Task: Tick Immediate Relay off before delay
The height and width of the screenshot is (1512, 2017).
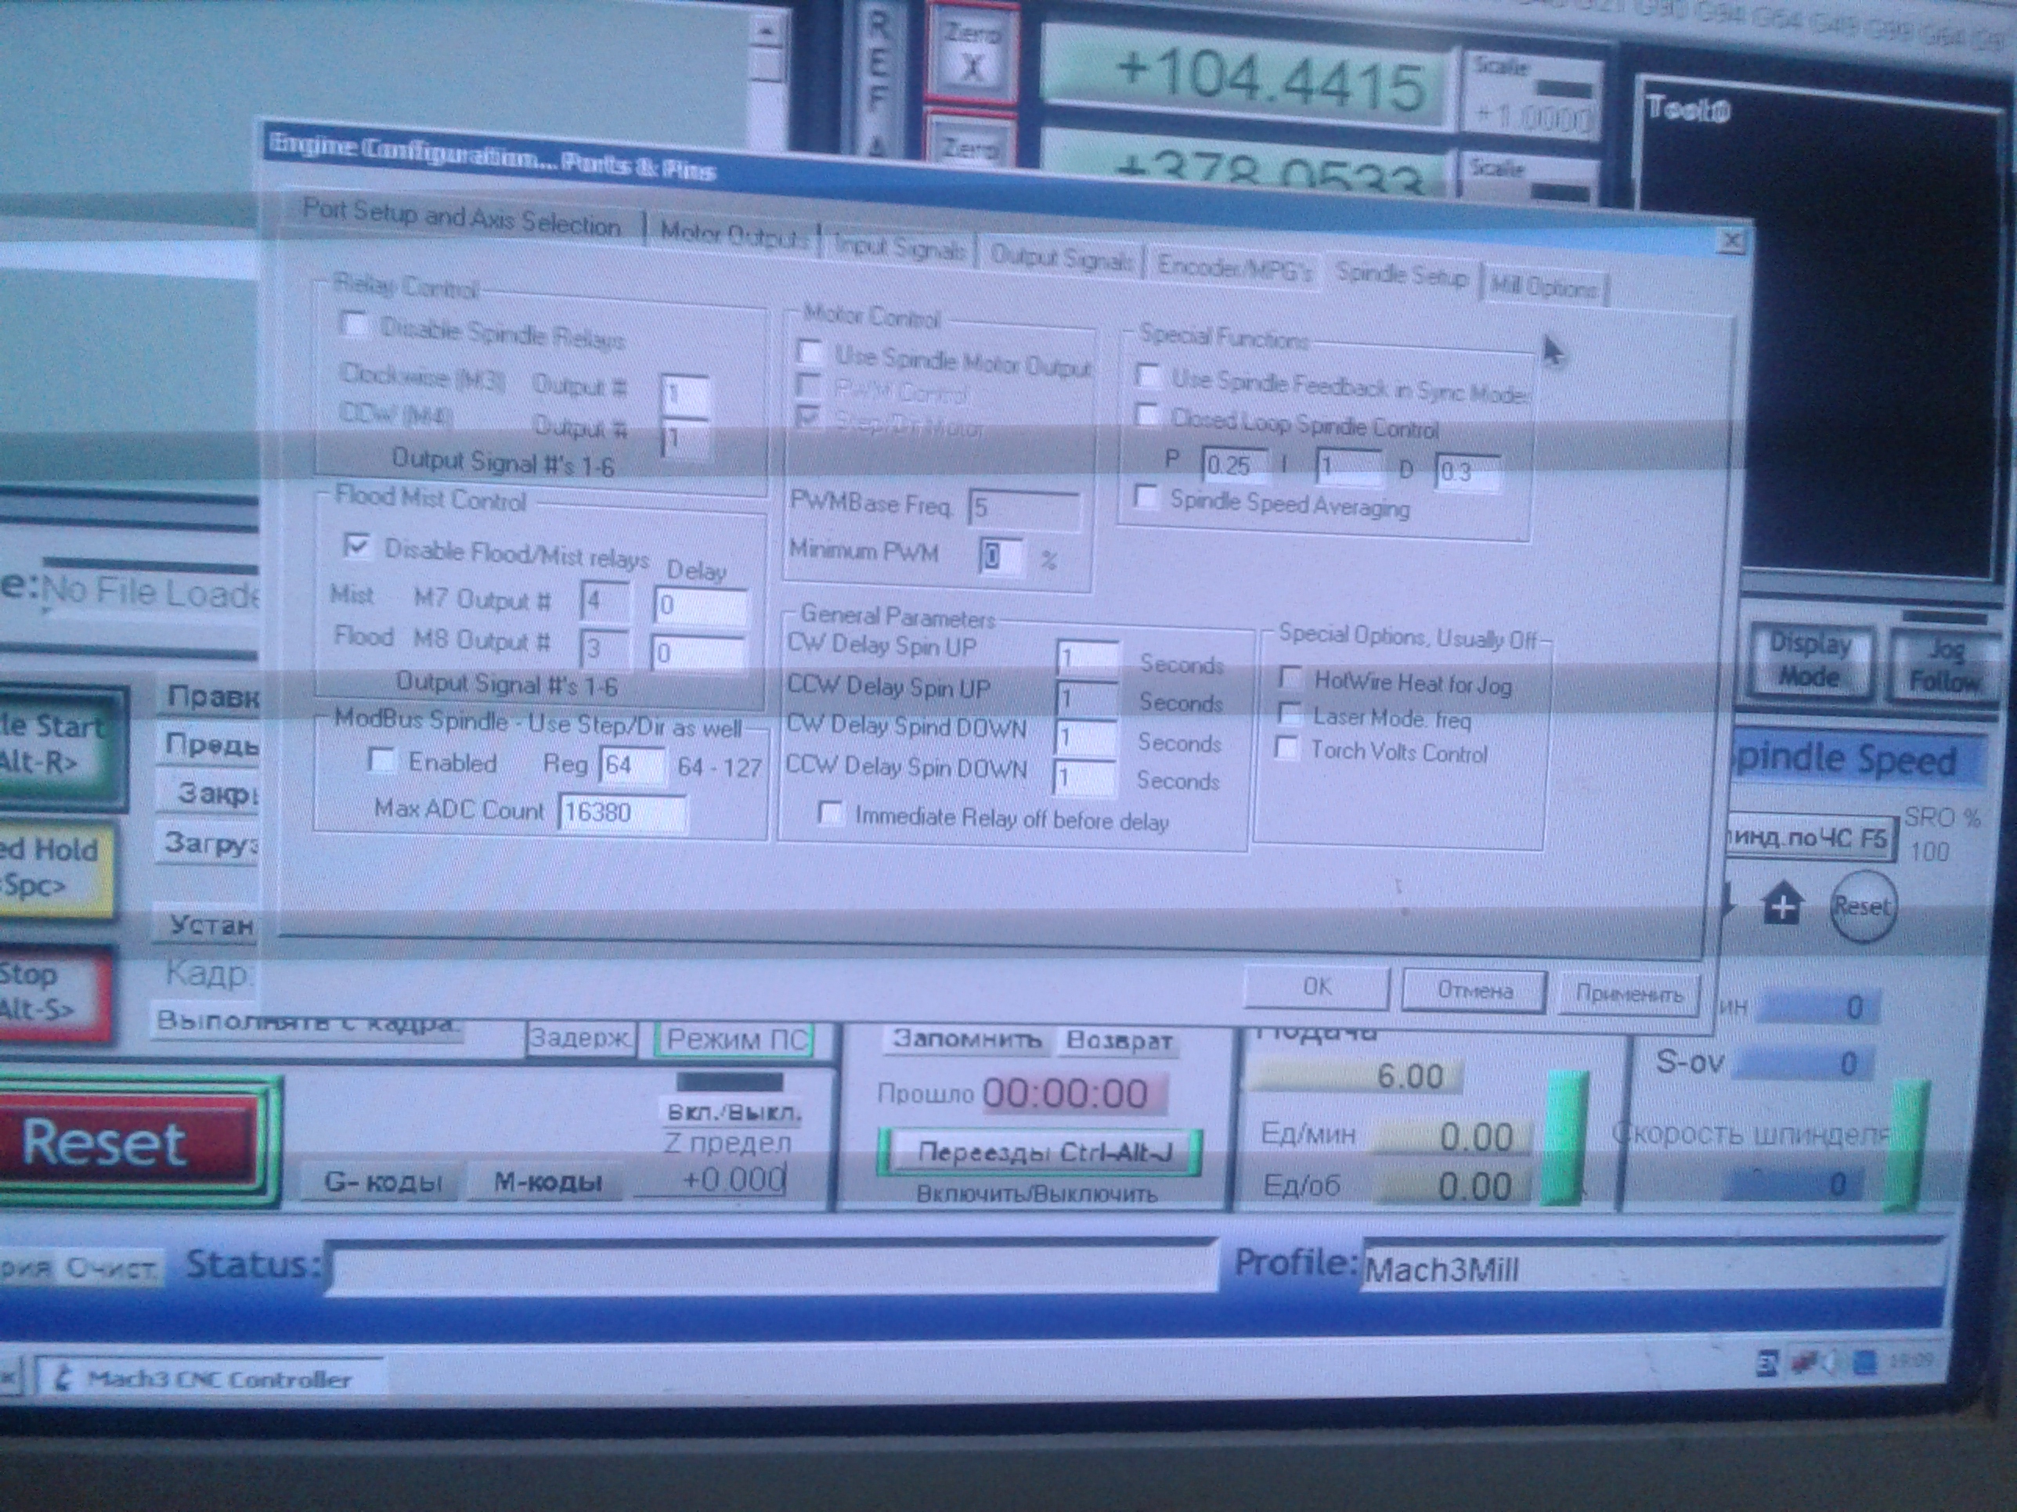Action: 831,813
